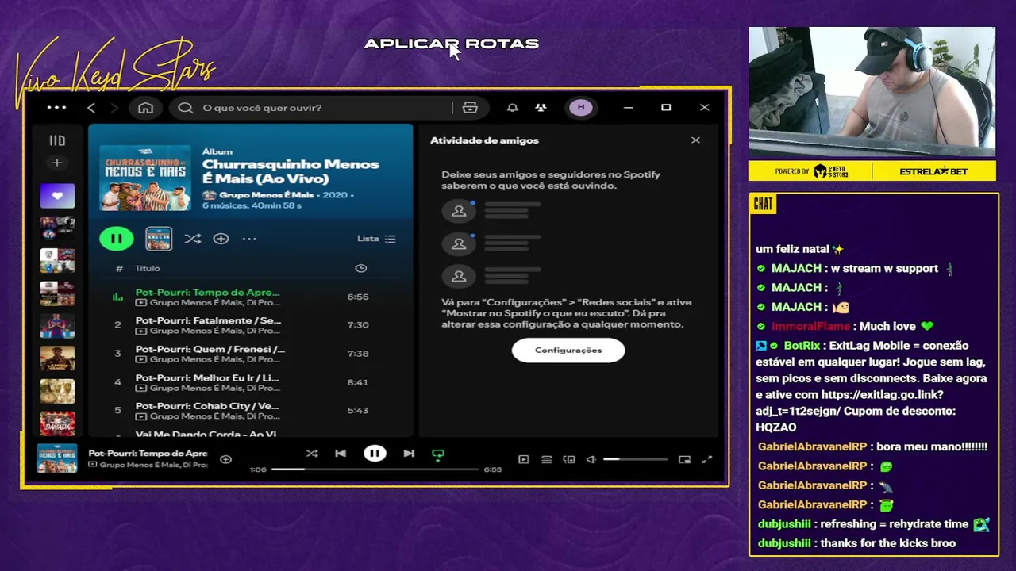Skip to previous track
Image resolution: width=1016 pixels, height=571 pixels.
point(341,454)
